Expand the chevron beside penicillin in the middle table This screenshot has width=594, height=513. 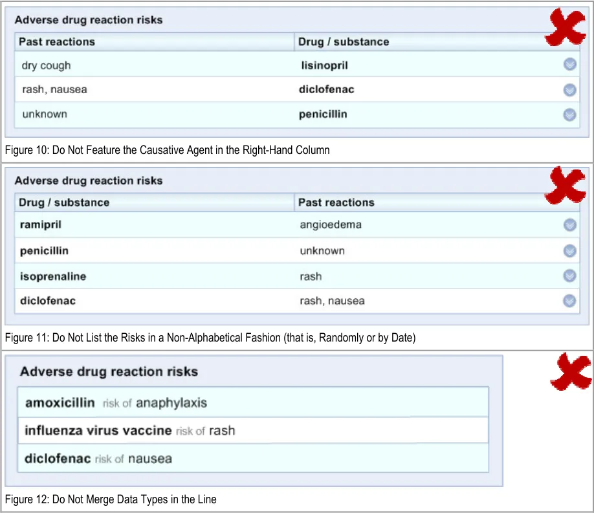(x=569, y=251)
